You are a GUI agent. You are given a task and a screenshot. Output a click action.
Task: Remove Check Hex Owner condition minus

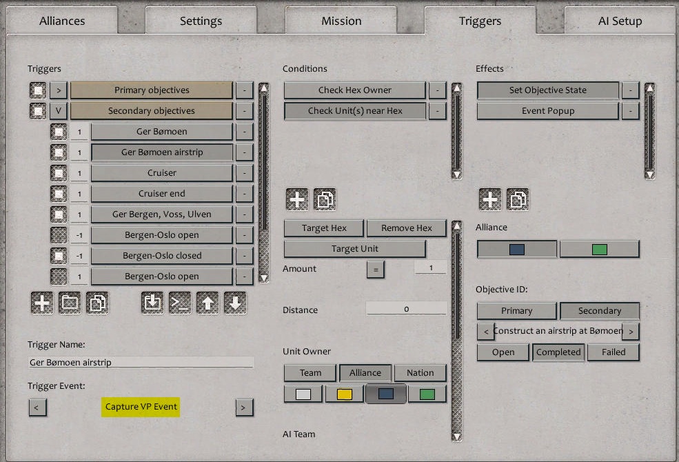coord(438,90)
